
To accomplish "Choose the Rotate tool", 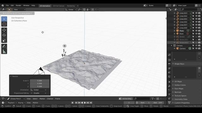I will tap(4, 35).
